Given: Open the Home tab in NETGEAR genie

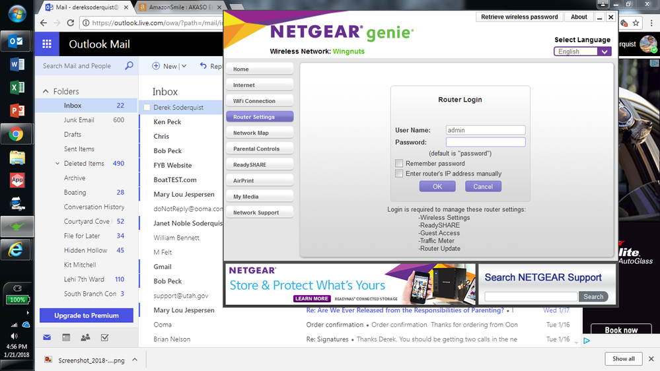Looking at the screenshot, I should point(260,69).
